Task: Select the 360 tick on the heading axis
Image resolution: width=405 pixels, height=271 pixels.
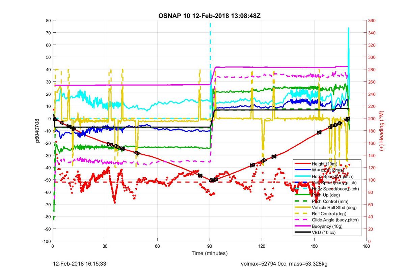Action: coord(372,21)
